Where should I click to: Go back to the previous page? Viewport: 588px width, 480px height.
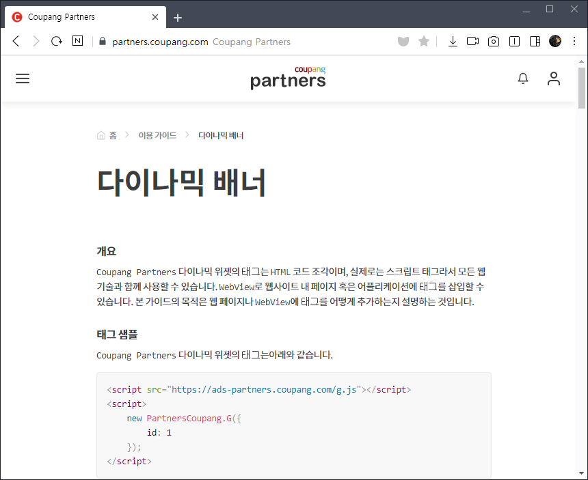point(16,41)
